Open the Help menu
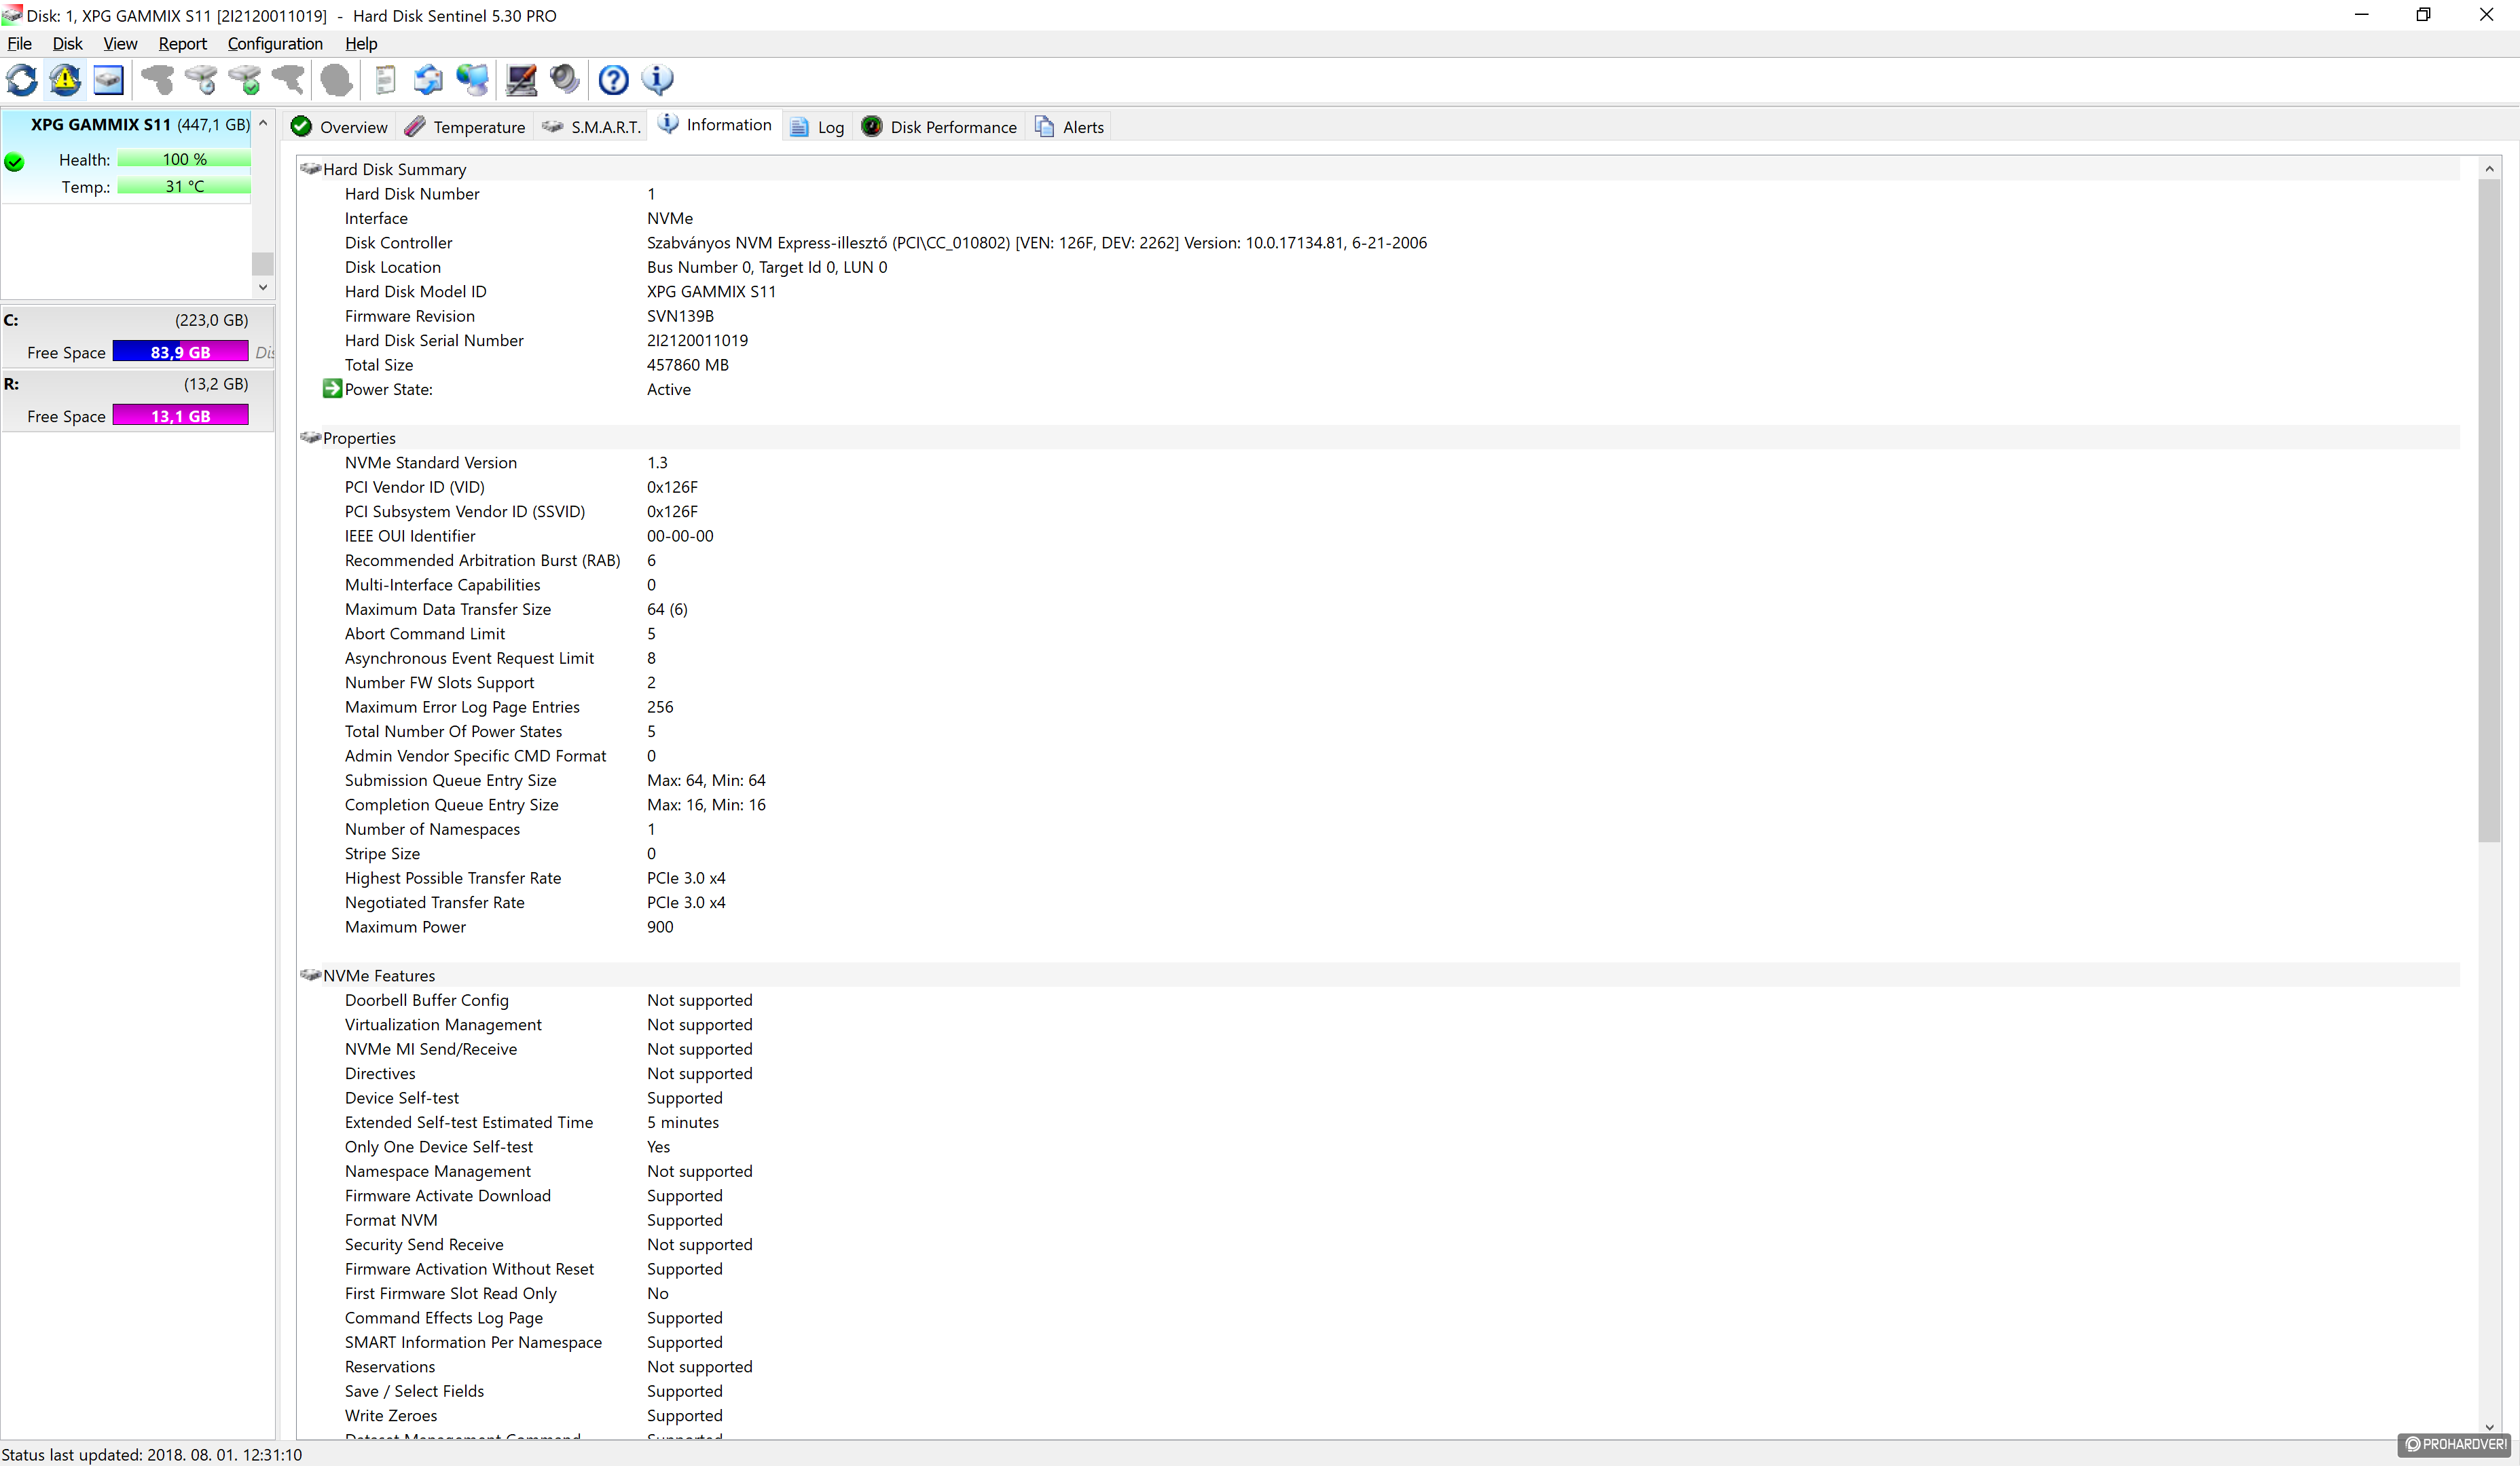Screen dimensions: 2520x1466 361,44
